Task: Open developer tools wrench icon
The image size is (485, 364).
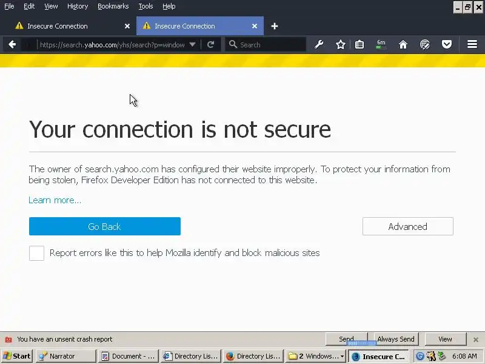Action: click(x=319, y=44)
